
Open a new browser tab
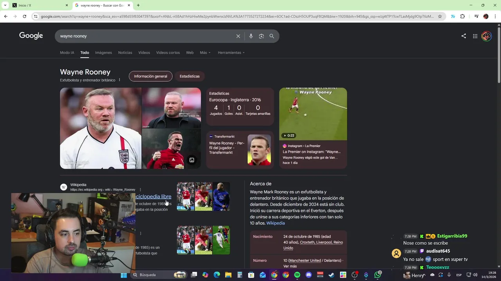point(138,5)
